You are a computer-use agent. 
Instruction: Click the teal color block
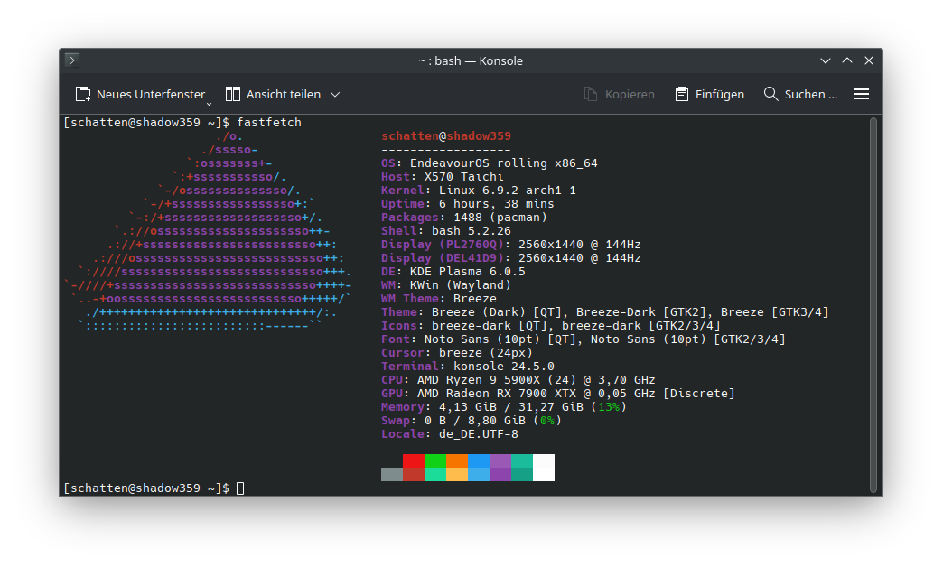coord(521,461)
